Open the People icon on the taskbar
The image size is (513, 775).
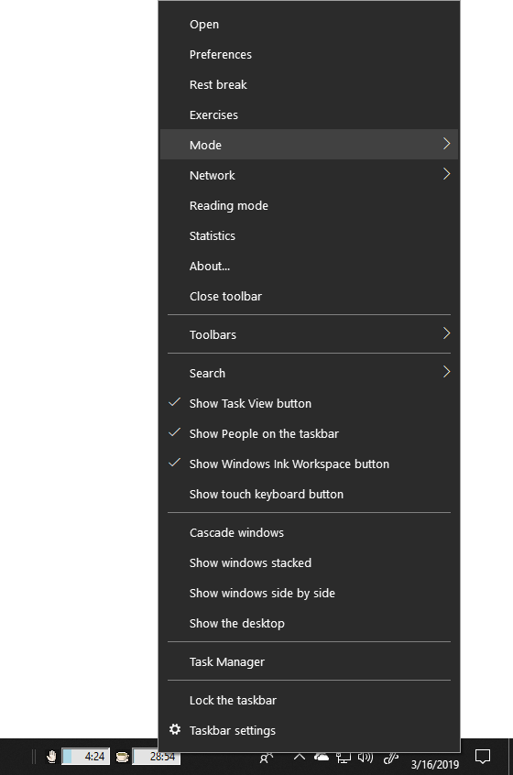point(266,758)
